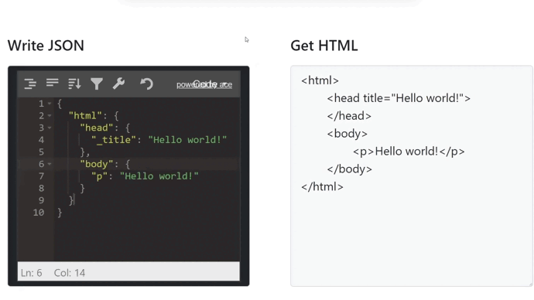Open the sort contents tool
534x300 pixels.
74,84
